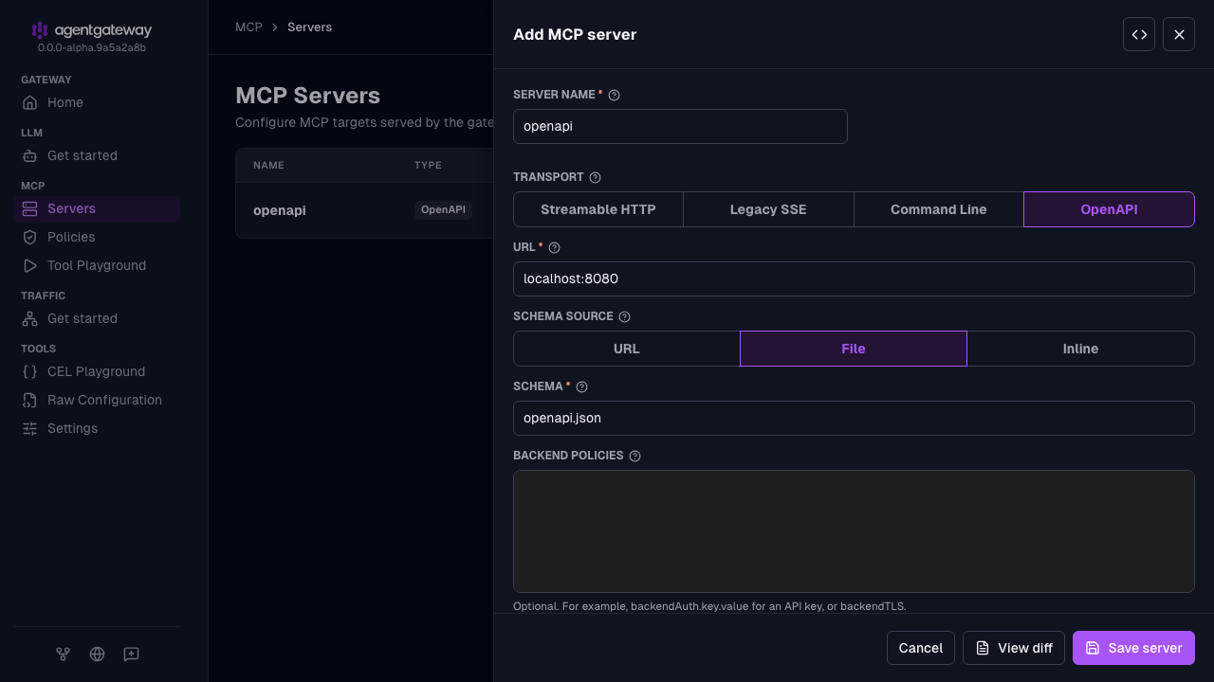Click version text 0.0.0-alpha.9a5a2a8b
Screen dimensions: 1214x682
pos(92,47)
